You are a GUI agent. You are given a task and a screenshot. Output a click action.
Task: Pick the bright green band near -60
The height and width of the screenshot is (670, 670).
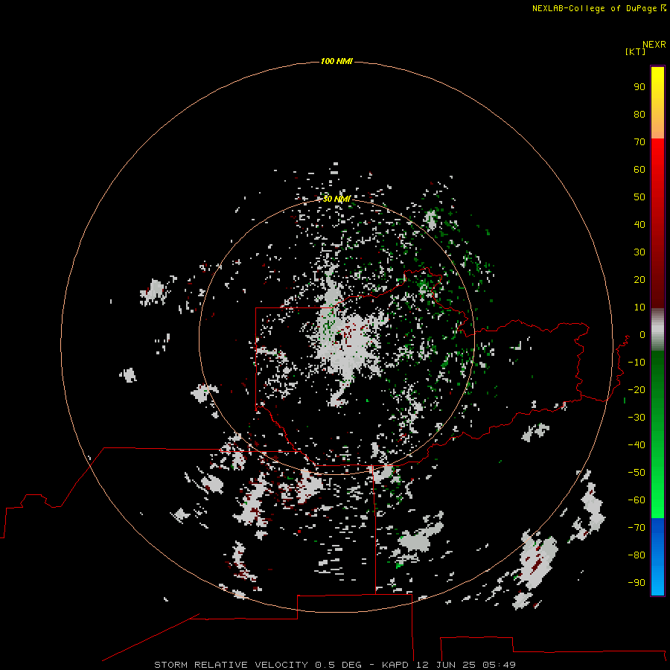click(x=657, y=504)
